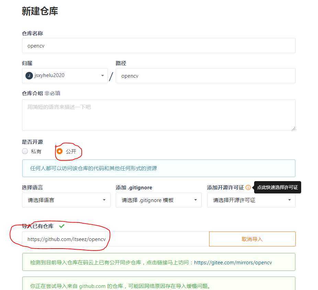Click the 点此快速选择许可证 tooltip
Image resolution: width=318 pixels, height=290 pixels.
tap(277, 187)
